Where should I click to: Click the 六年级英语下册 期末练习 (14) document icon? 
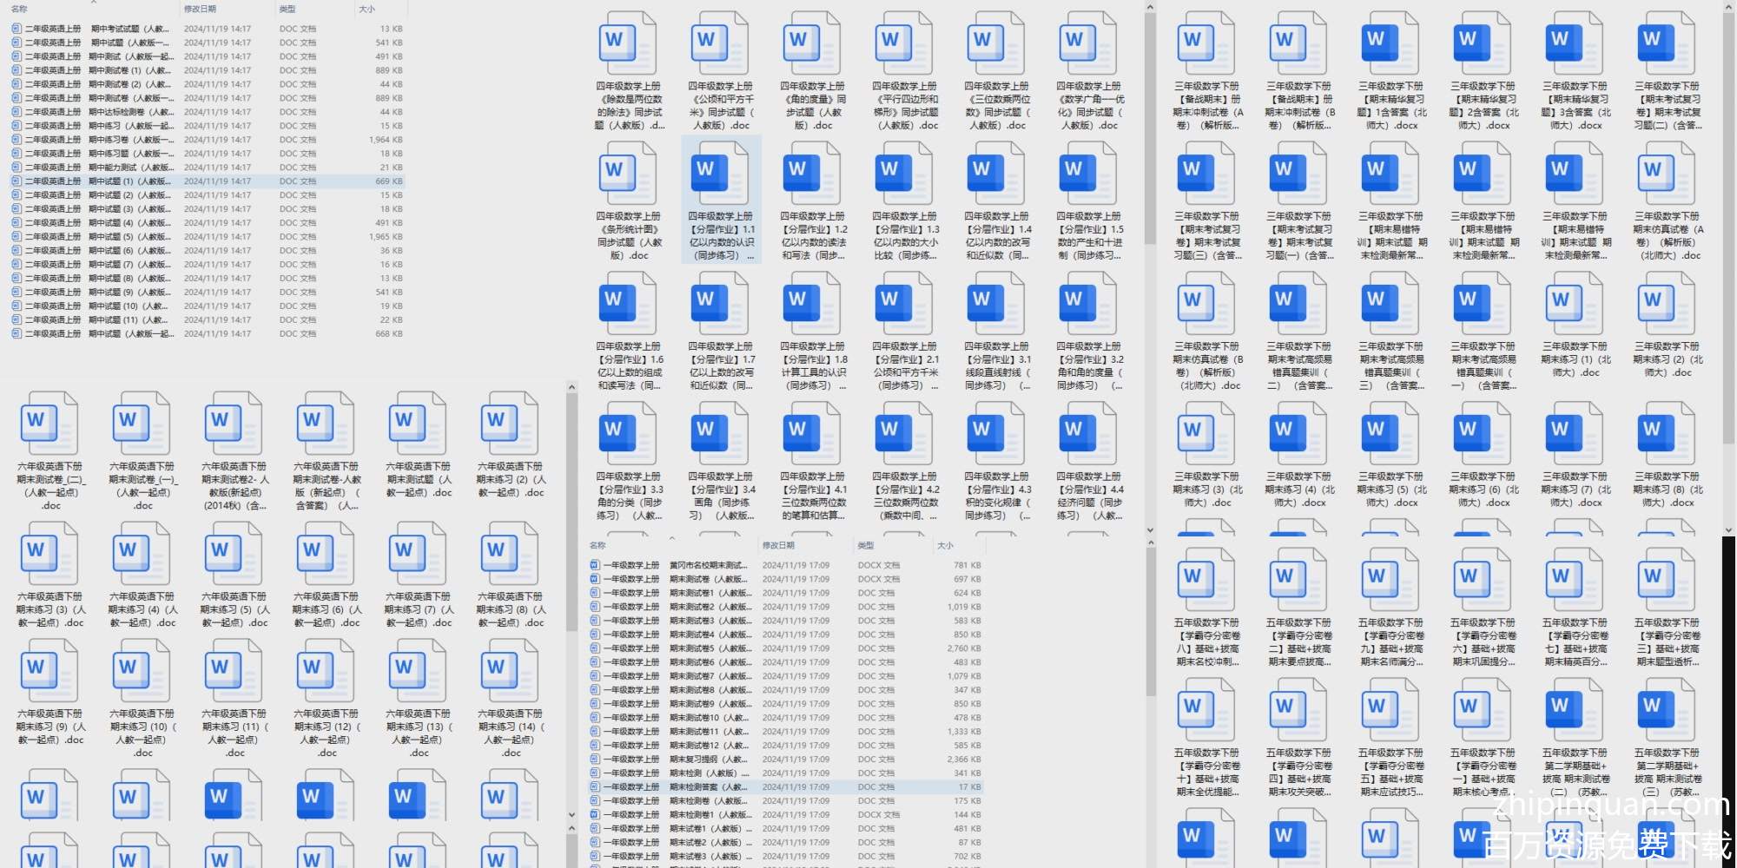tap(510, 671)
